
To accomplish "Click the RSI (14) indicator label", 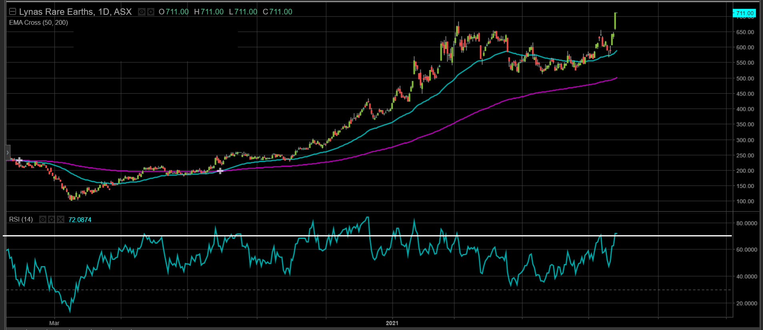I will point(21,219).
